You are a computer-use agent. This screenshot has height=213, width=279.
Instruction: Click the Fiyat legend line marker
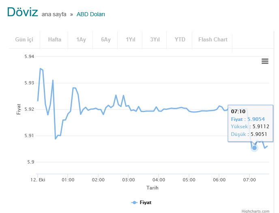pyautogui.click(x=134, y=202)
